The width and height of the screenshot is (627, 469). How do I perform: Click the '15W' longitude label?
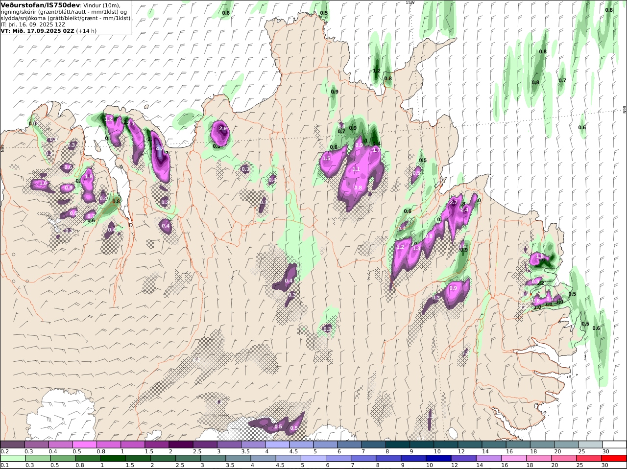tap(410, 2)
